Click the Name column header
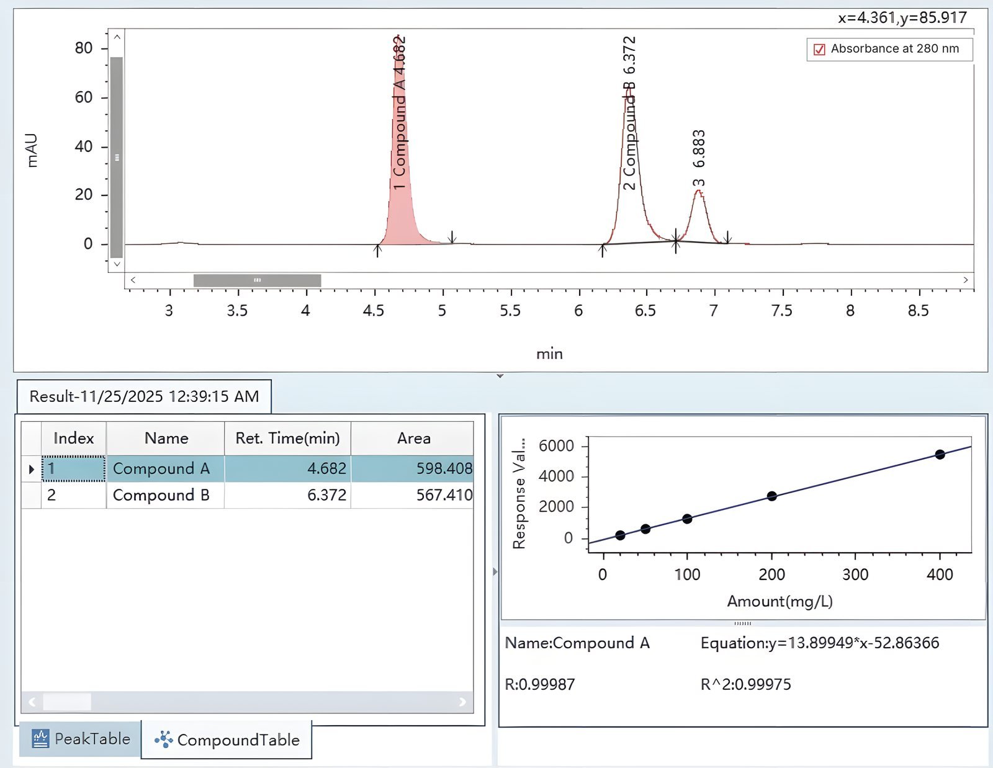Screen dimensions: 993x768 pyautogui.click(x=166, y=439)
